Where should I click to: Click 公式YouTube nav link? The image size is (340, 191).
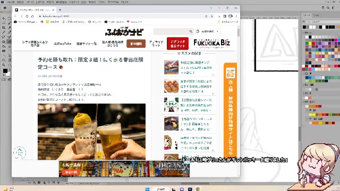point(63,44)
